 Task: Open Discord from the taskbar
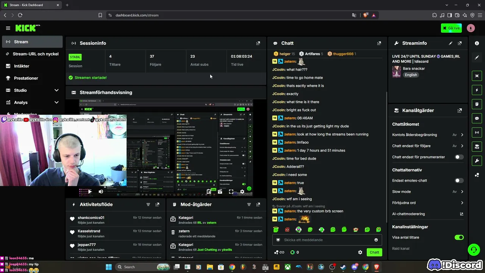(354, 267)
